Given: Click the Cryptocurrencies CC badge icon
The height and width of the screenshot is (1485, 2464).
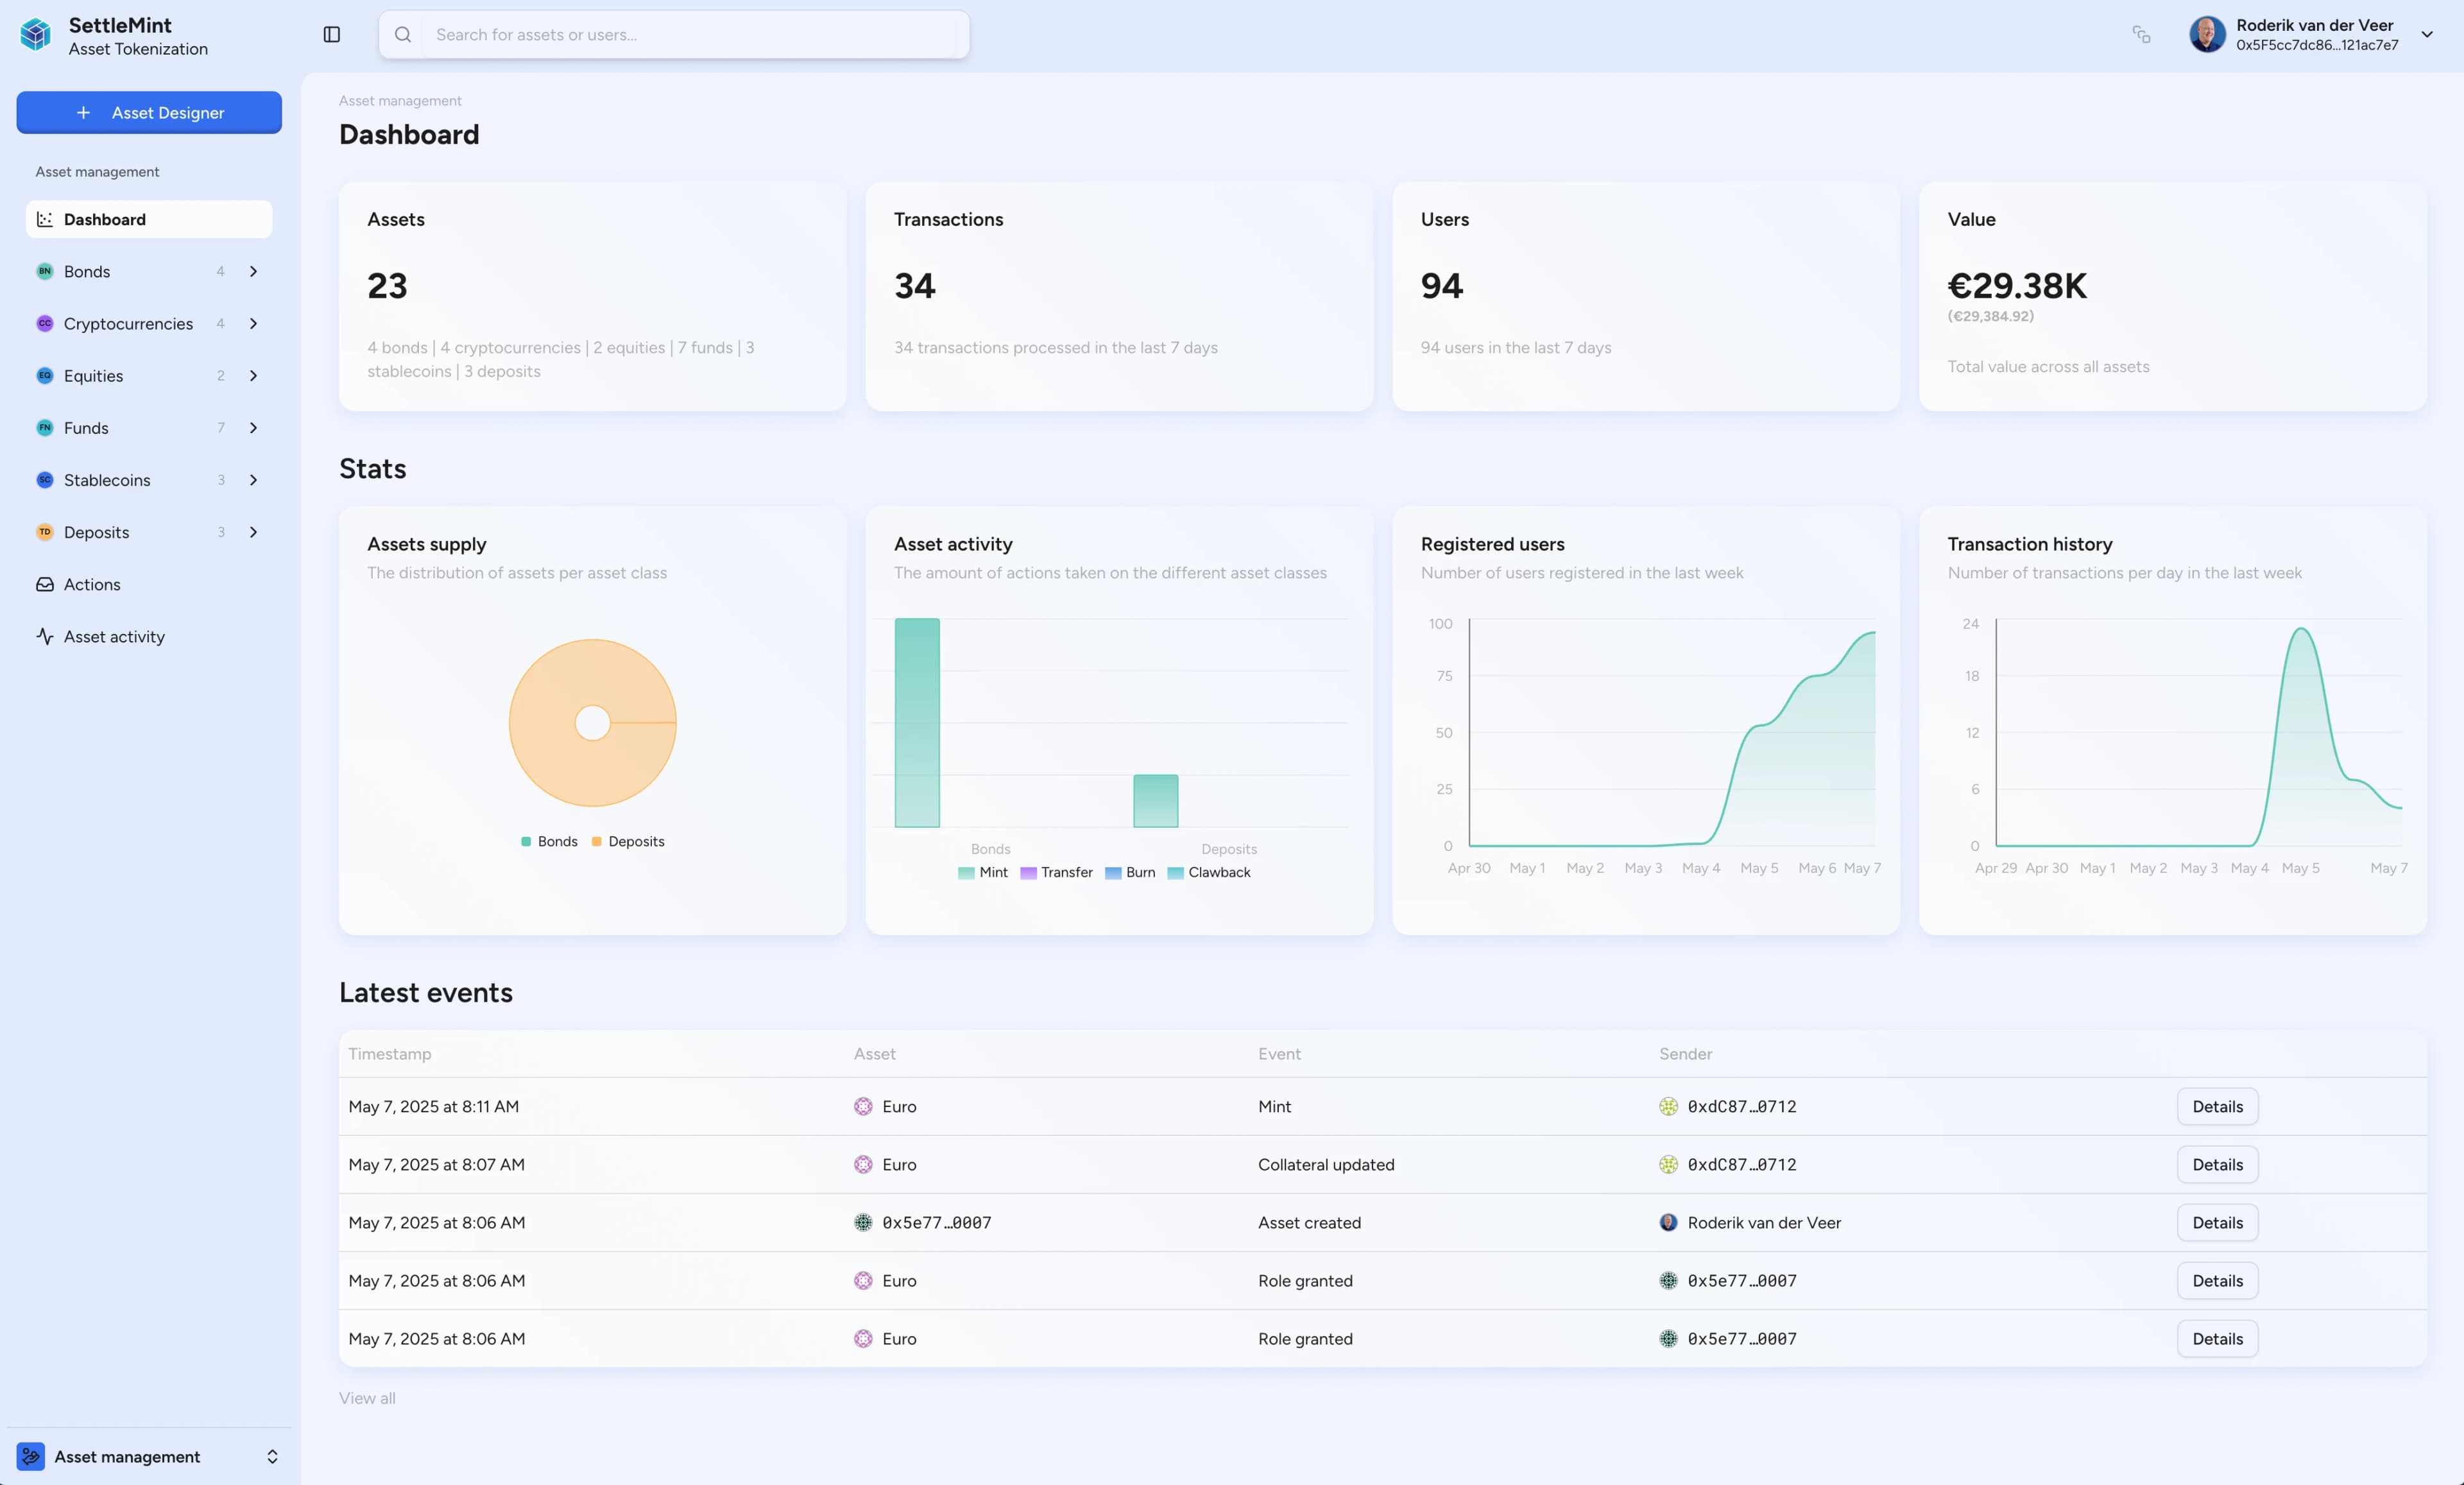Looking at the screenshot, I should (x=44, y=323).
